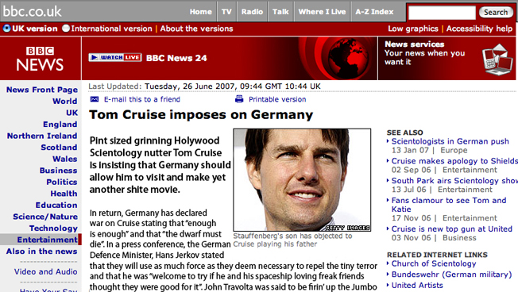Open South Park airs Scientology link

point(454,181)
